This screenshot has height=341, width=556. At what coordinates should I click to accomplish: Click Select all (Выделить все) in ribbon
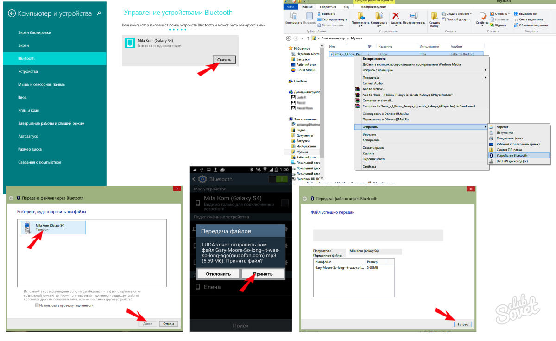point(525,13)
